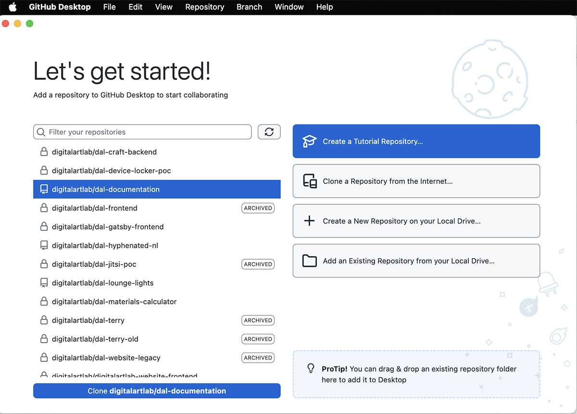Click ARCHIVED badge on dal-terry row
This screenshot has height=414, width=577.
(x=258, y=321)
